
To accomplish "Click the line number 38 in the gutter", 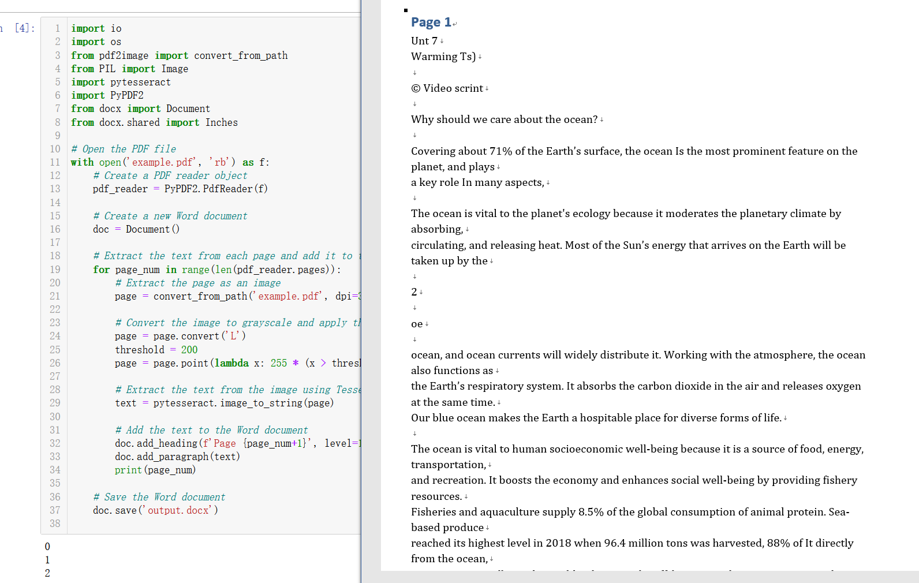I will (55, 524).
